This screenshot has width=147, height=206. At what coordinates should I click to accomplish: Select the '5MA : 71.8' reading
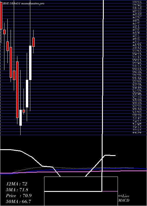pos(17,190)
